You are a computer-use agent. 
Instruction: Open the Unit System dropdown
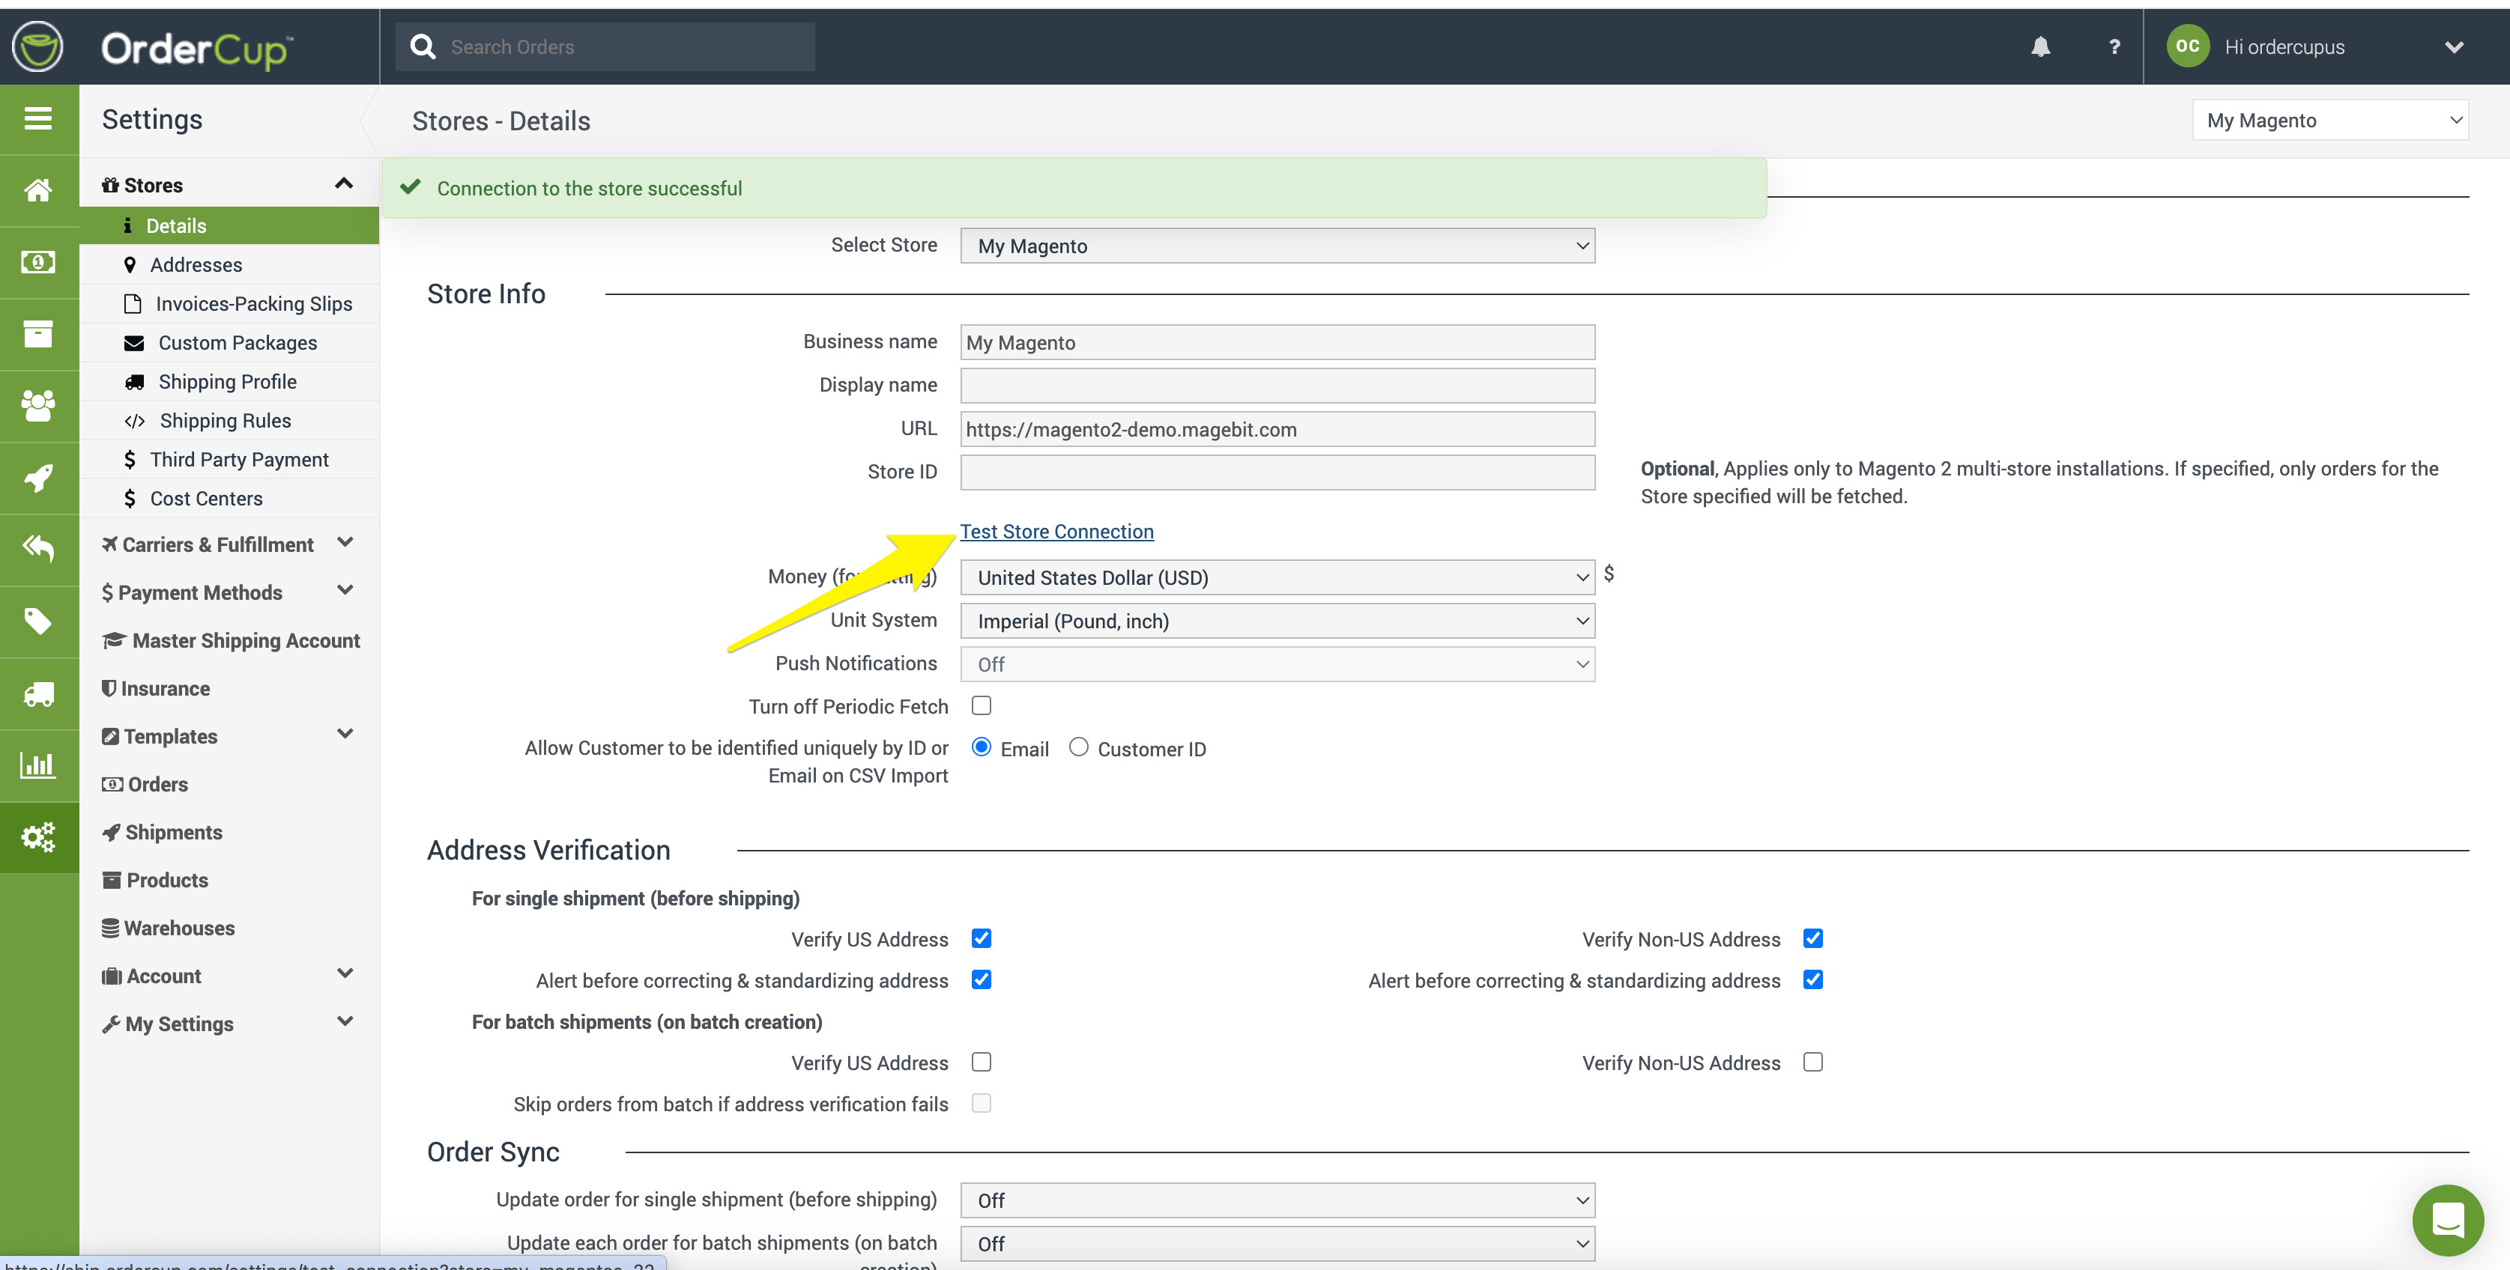[1277, 620]
